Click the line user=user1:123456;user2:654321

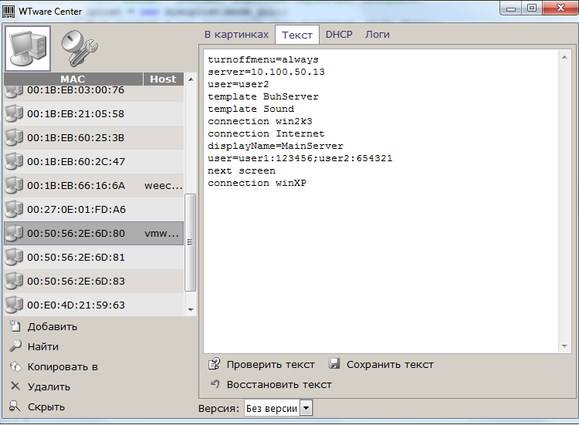coord(300,158)
